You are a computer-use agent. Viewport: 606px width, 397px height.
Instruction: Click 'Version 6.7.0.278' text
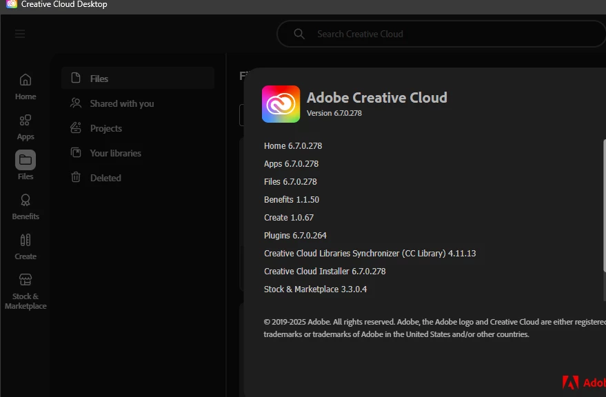[334, 113]
